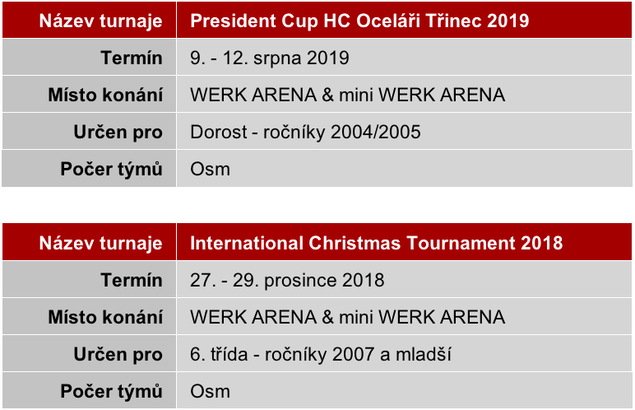Click Místo konání label in Christmas Tournament table
Screen dimensions: 635x410
point(104,317)
